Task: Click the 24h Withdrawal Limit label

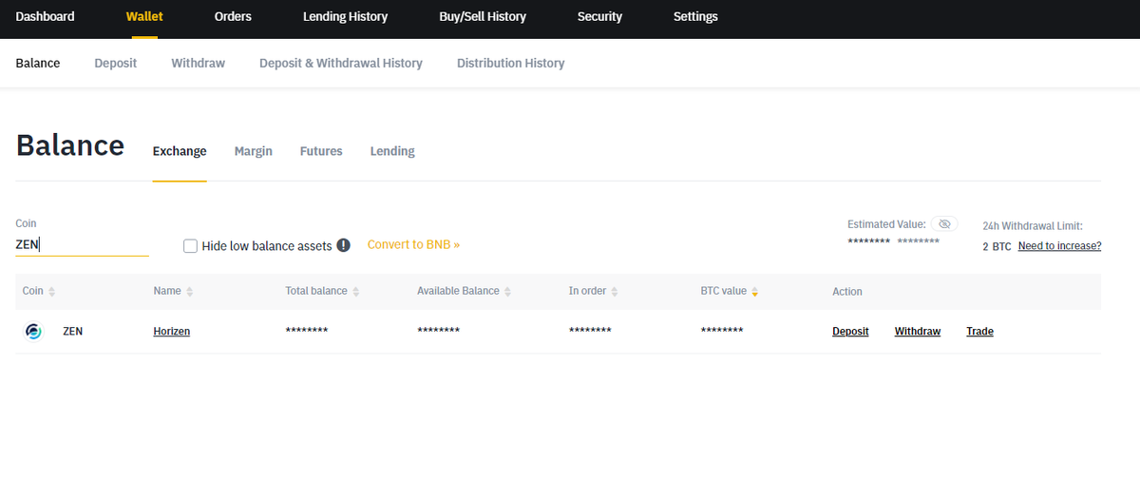Action: [x=1033, y=225]
